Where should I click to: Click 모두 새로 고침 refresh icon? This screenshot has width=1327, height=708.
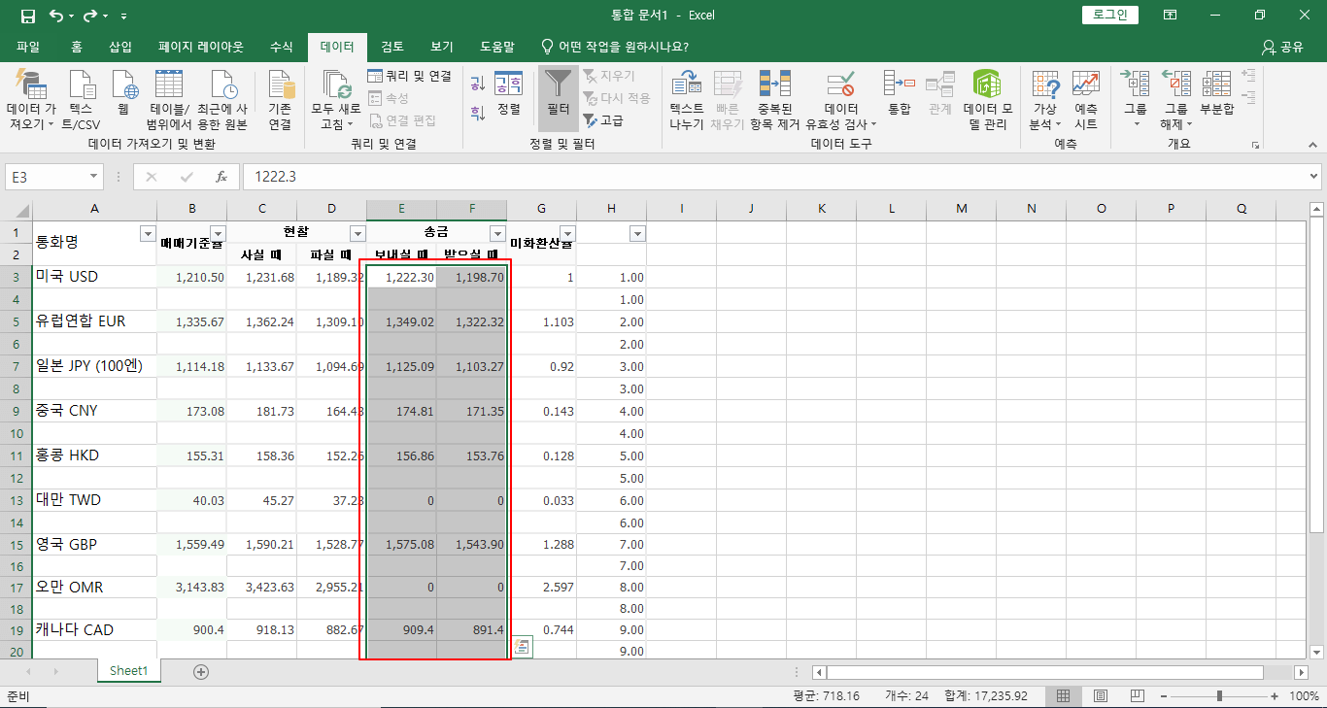pyautogui.click(x=336, y=84)
